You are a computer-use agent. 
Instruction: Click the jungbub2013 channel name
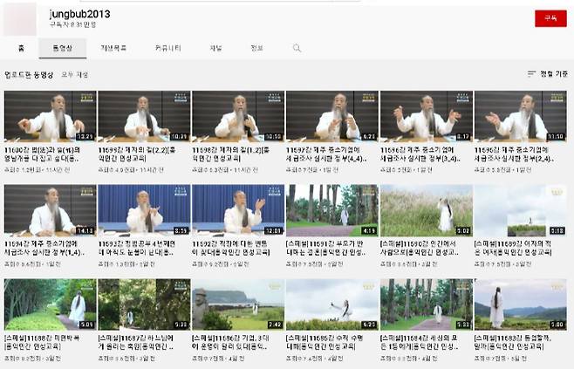click(79, 14)
